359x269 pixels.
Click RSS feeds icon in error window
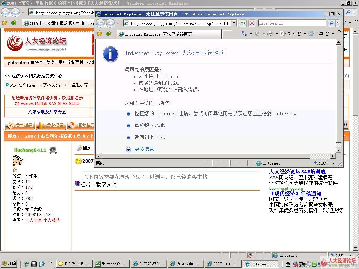point(257,34)
